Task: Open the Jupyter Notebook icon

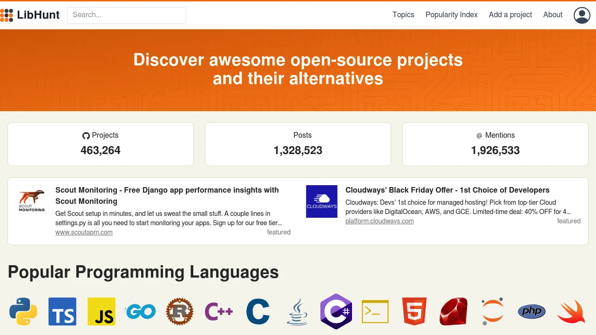Action: click(493, 311)
